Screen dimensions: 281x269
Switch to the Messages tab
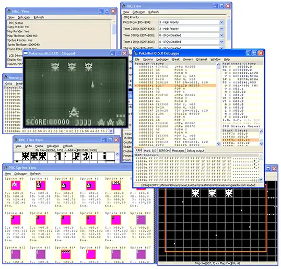pos(178,151)
